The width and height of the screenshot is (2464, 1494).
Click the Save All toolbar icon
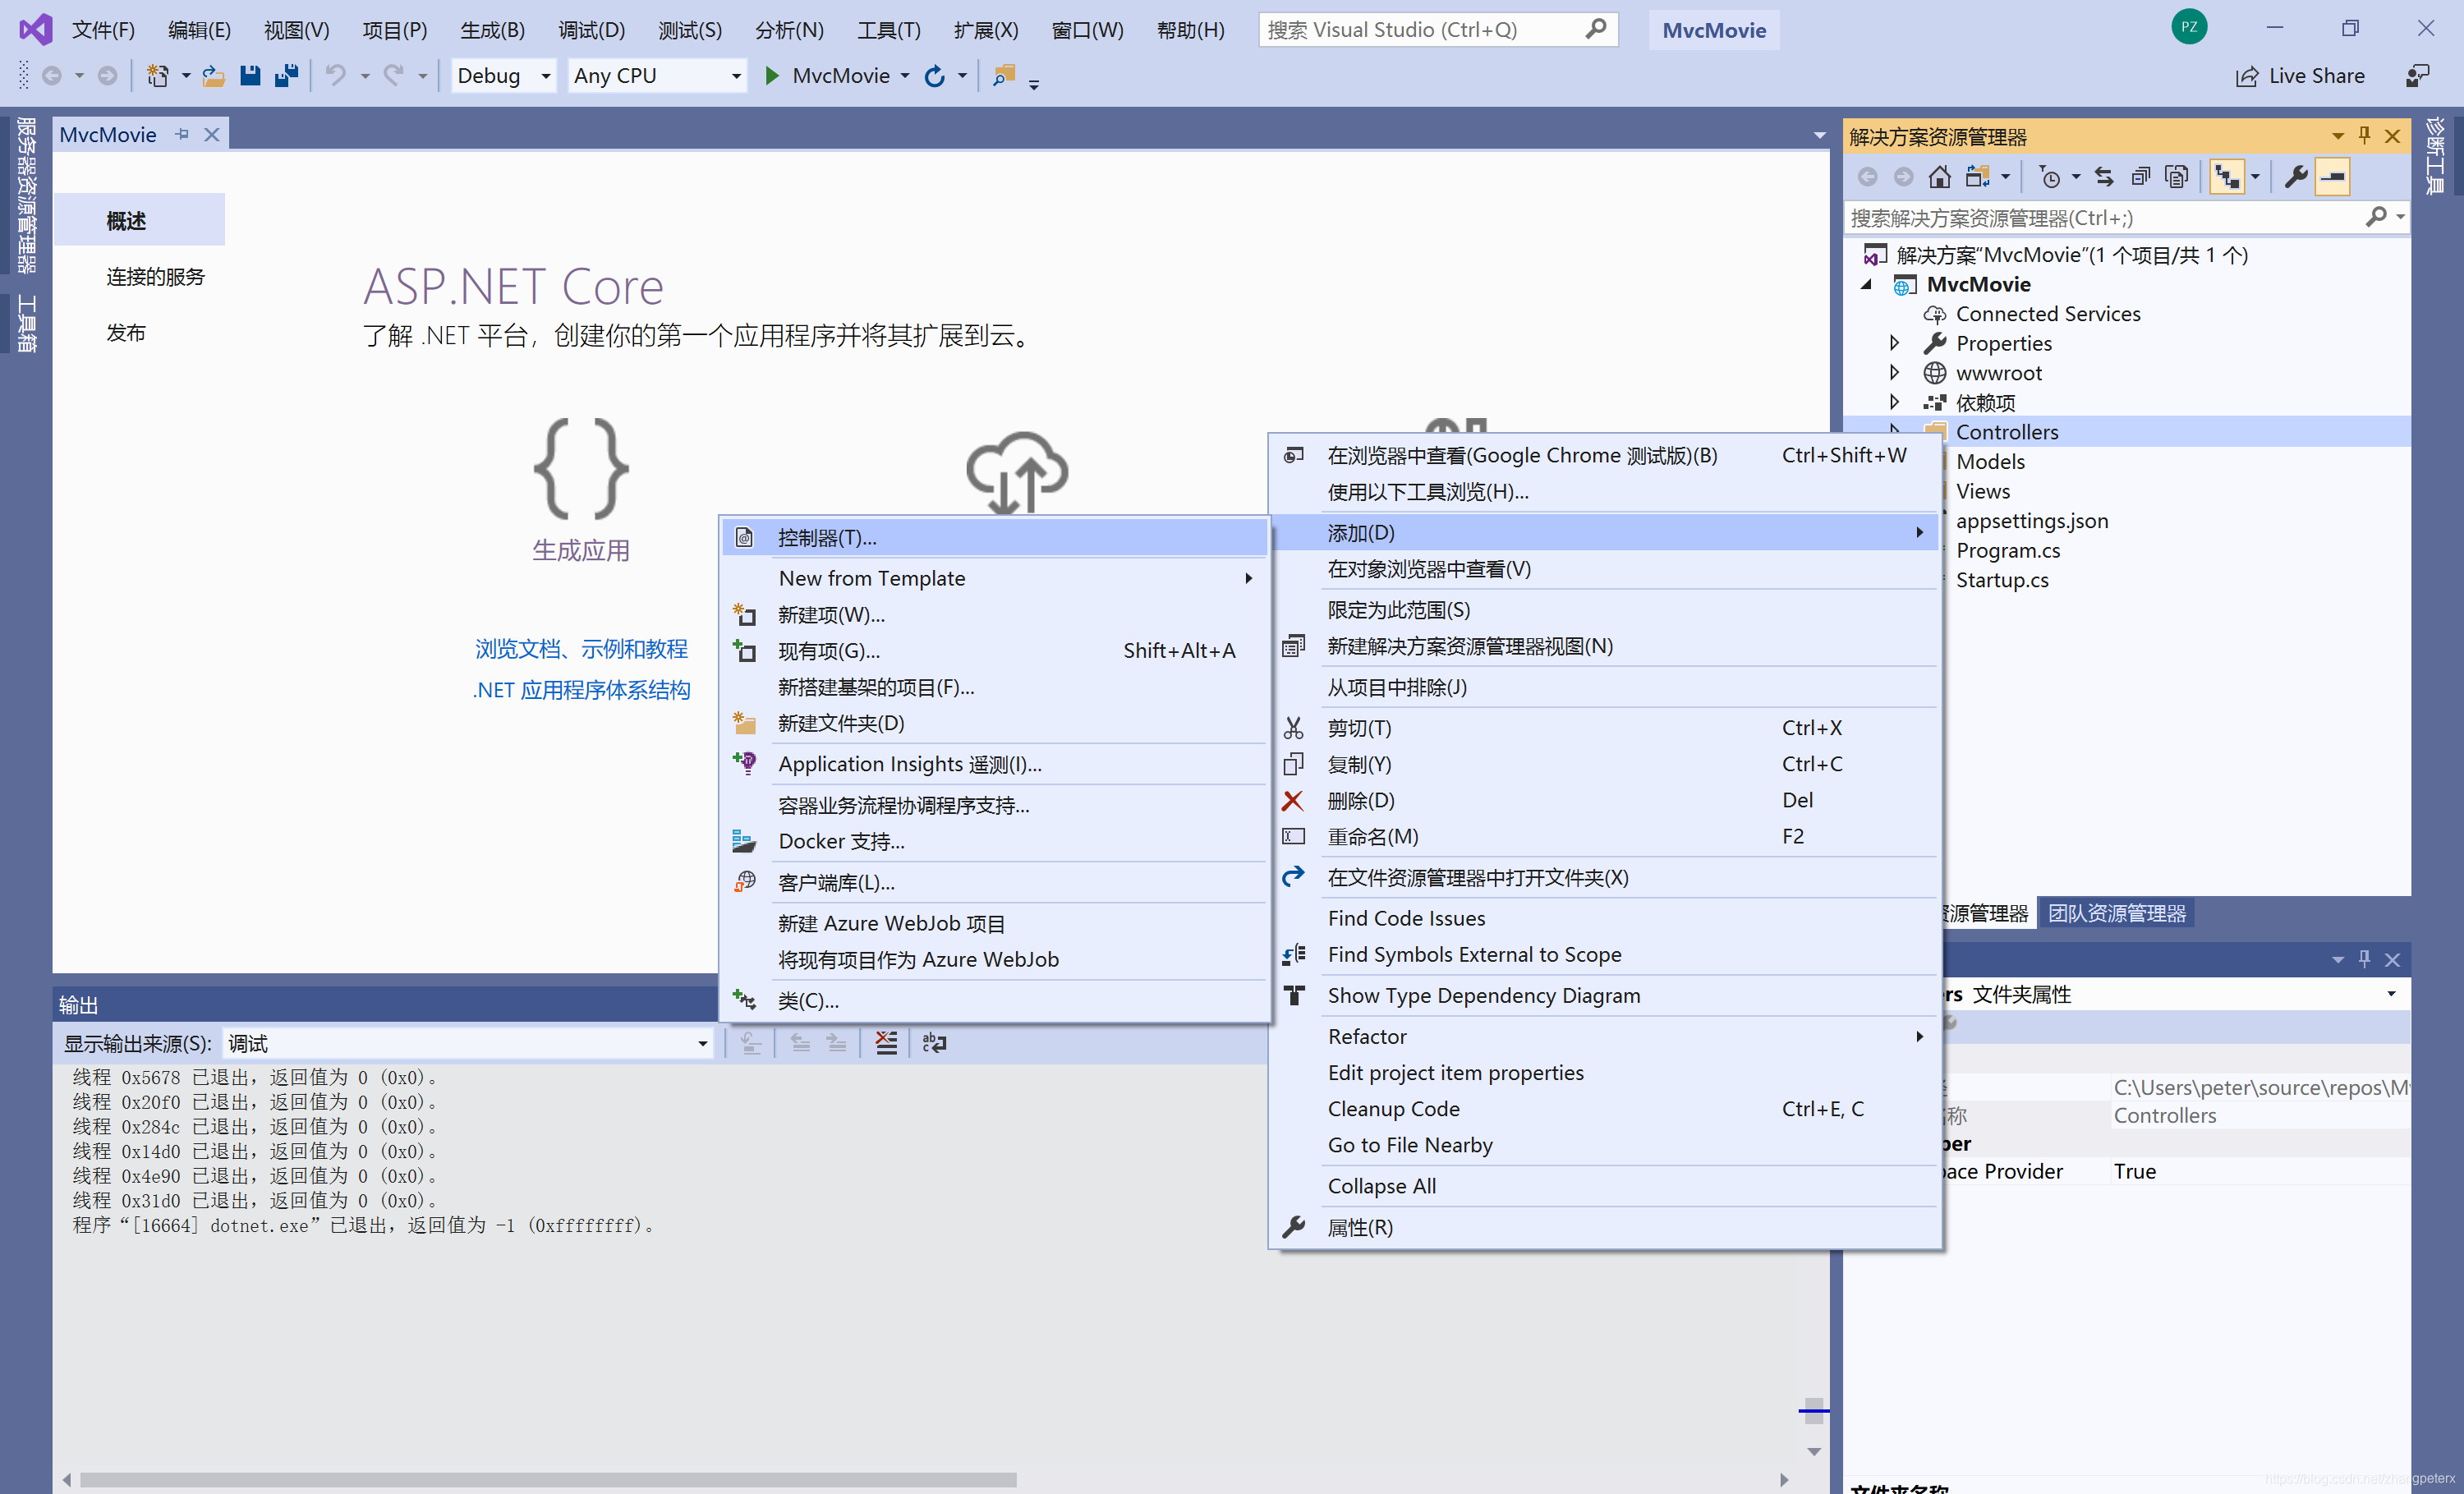tap(287, 75)
